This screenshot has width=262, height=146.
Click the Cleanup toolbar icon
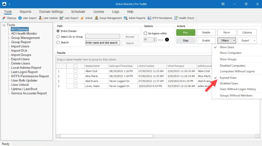coord(4,18)
